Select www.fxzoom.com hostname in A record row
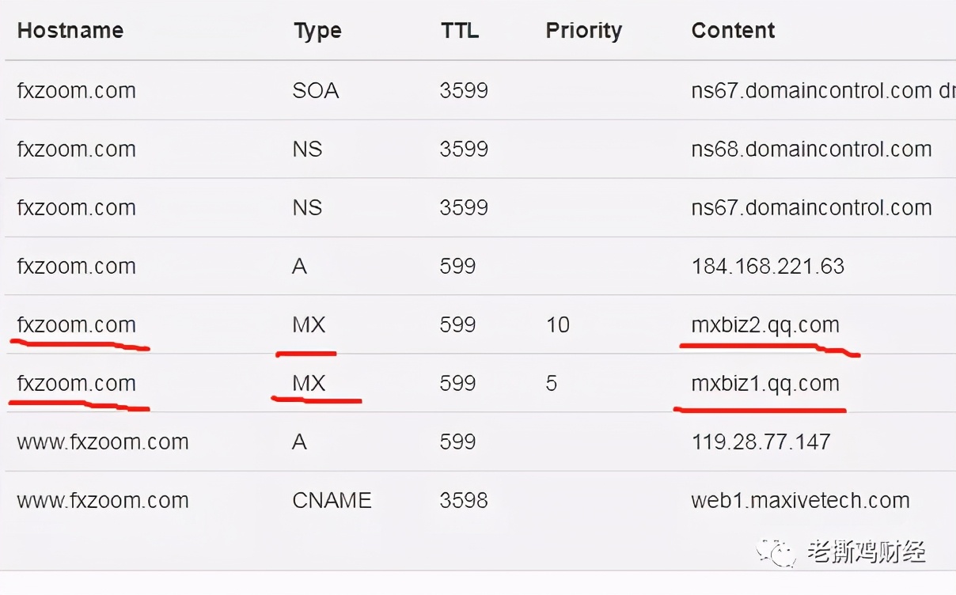Image resolution: width=956 pixels, height=595 pixels. click(103, 442)
